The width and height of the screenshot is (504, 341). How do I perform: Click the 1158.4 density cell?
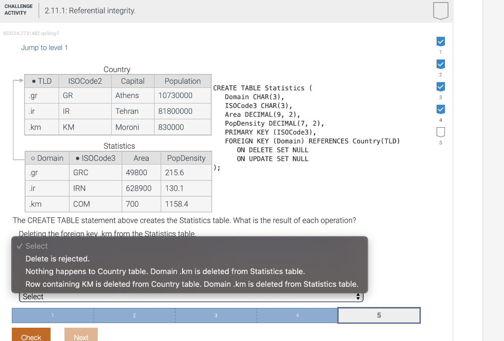[186, 204]
